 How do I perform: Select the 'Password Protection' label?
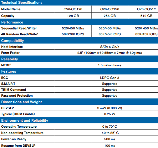click(x=17, y=95)
